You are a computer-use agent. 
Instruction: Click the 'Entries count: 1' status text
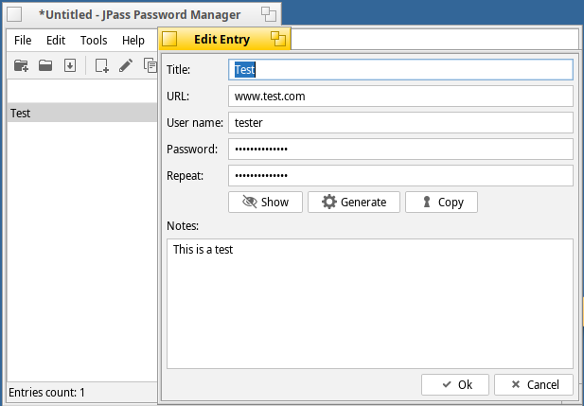[x=47, y=393]
